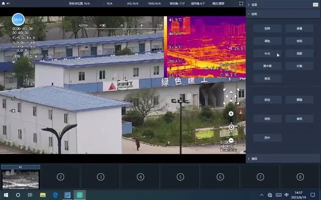The width and height of the screenshot is (321, 200).
Task: Click the zoom in plus icon on video
Action: (231, 114)
